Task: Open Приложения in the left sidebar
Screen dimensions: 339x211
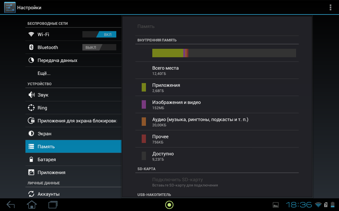Action: (x=73, y=172)
